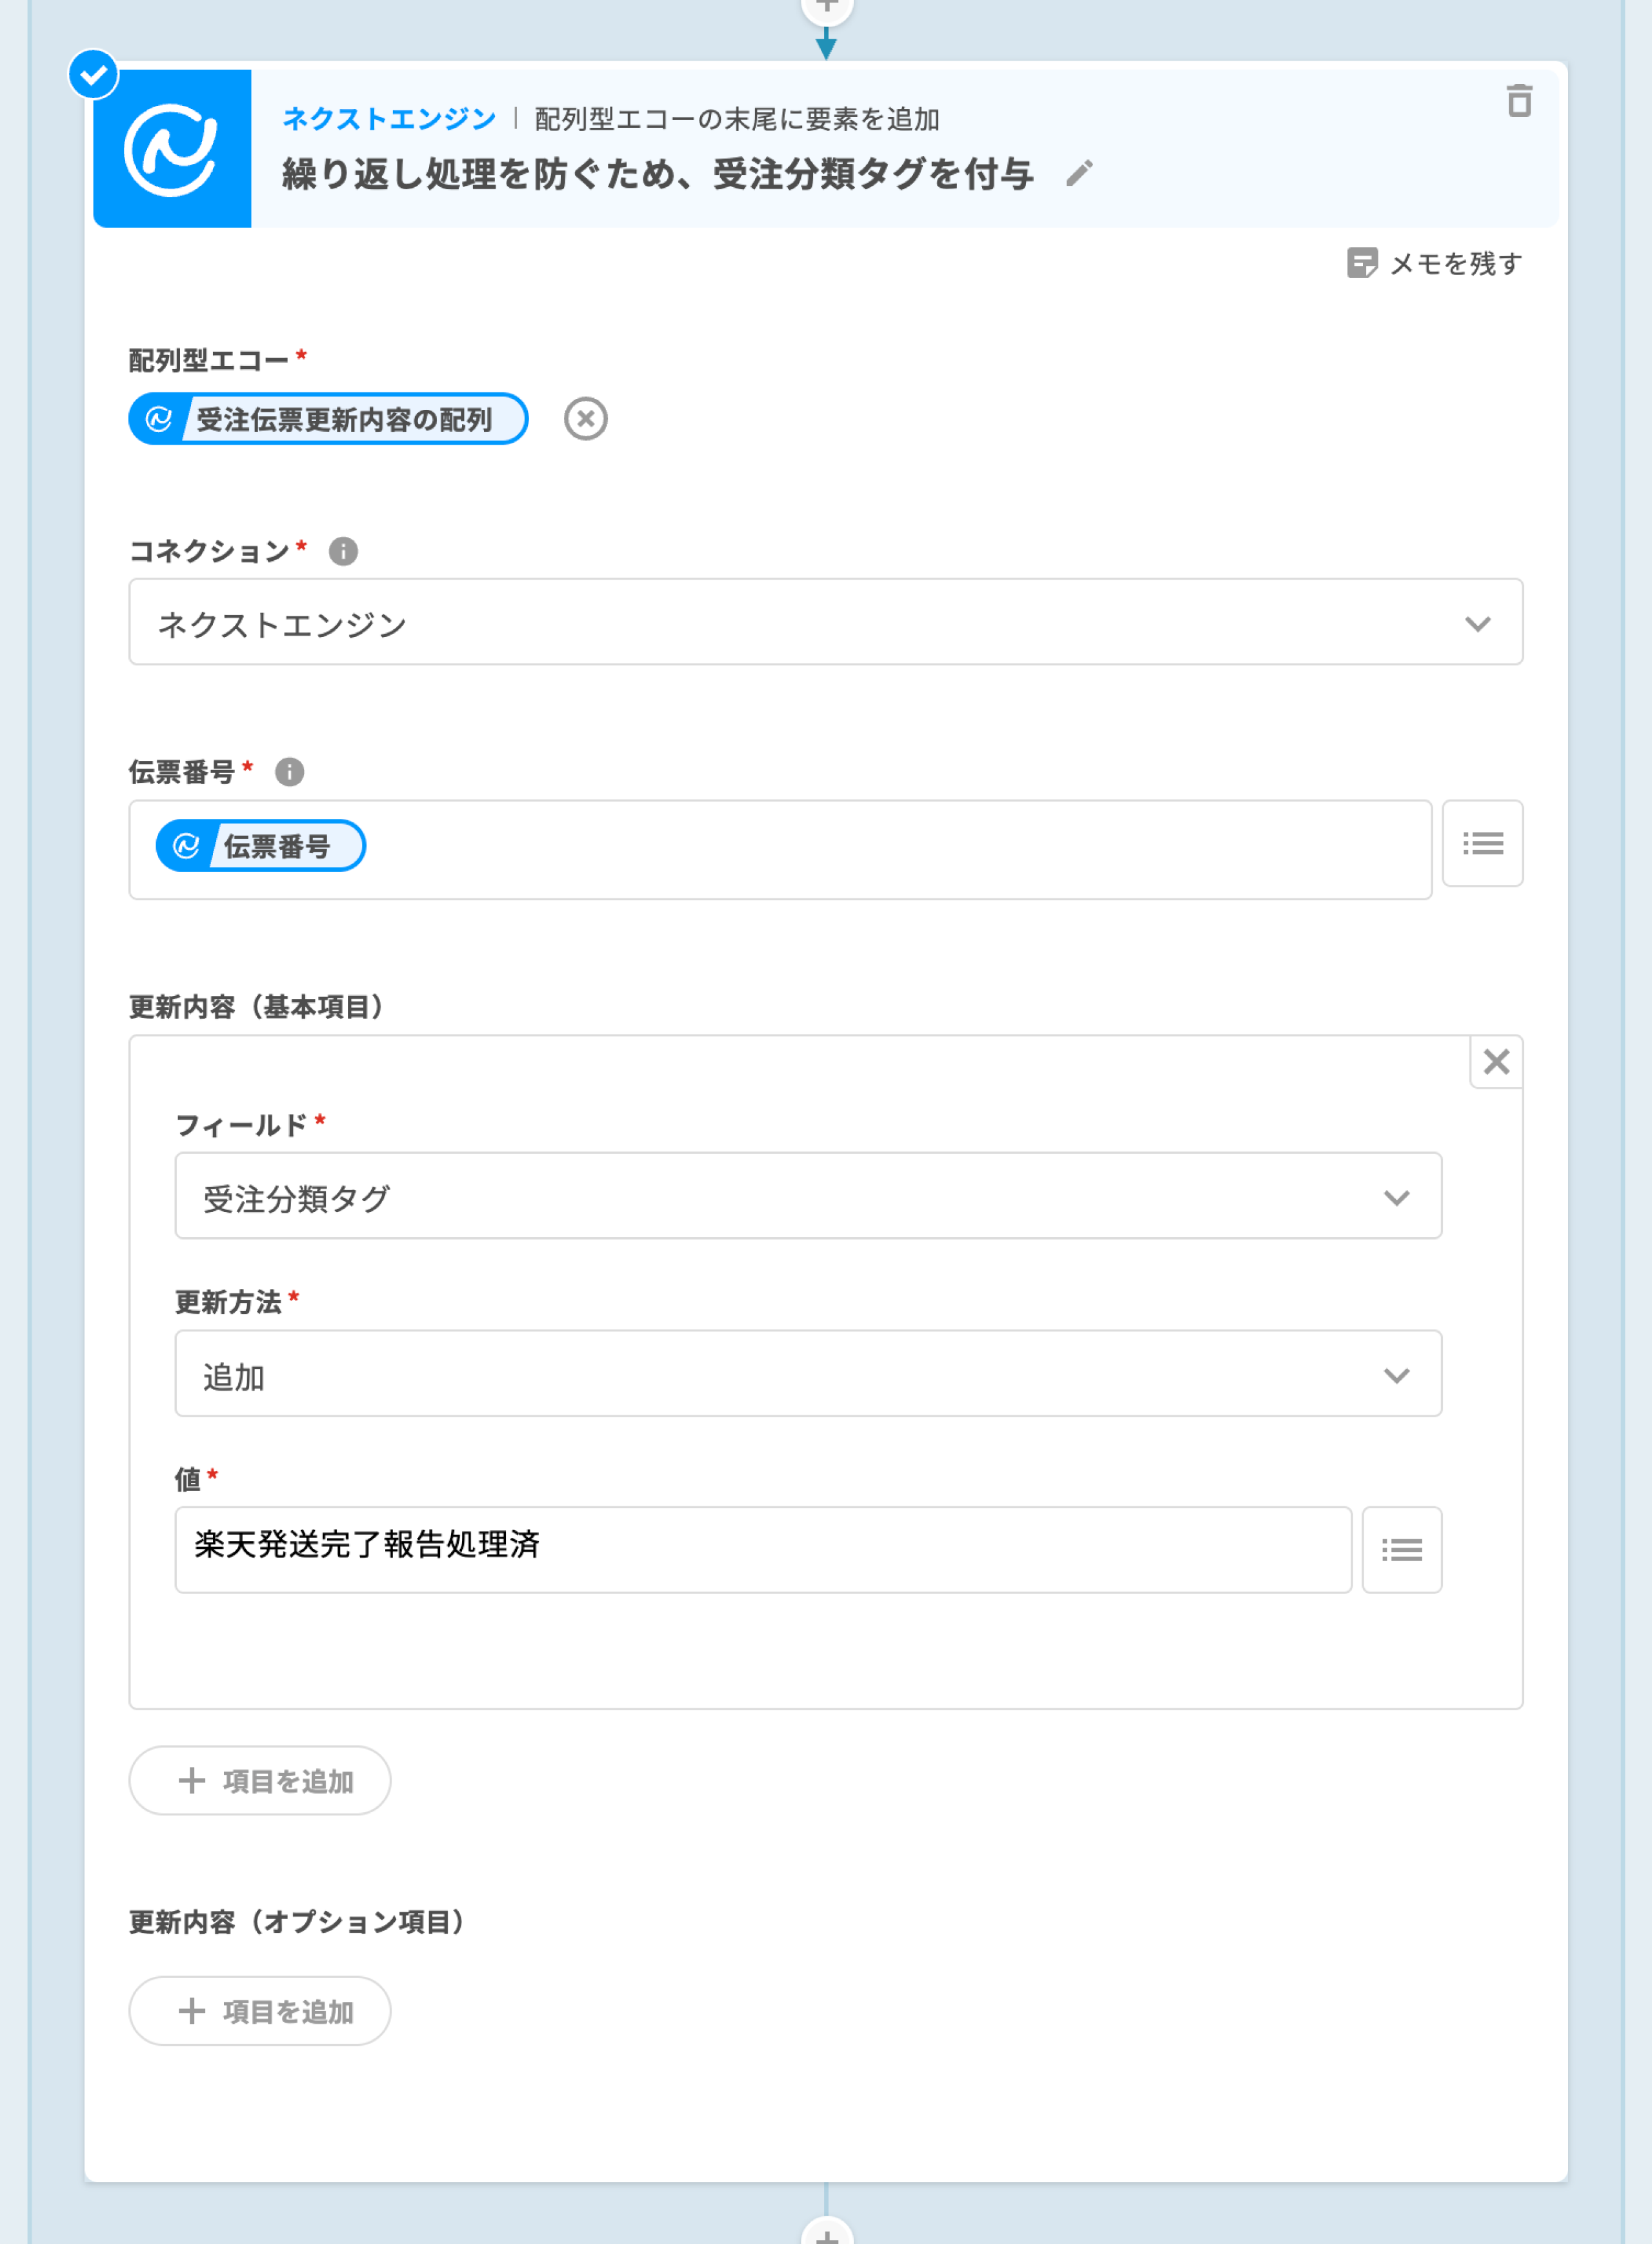Click the 値 input containing 楽天発送完了報告処理済

(x=762, y=1549)
